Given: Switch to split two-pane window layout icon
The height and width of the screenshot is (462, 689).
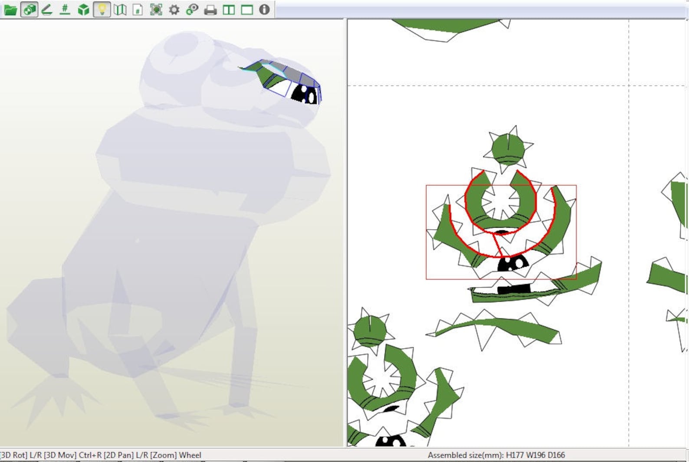Looking at the screenshot, I should [x=229, y=10].
